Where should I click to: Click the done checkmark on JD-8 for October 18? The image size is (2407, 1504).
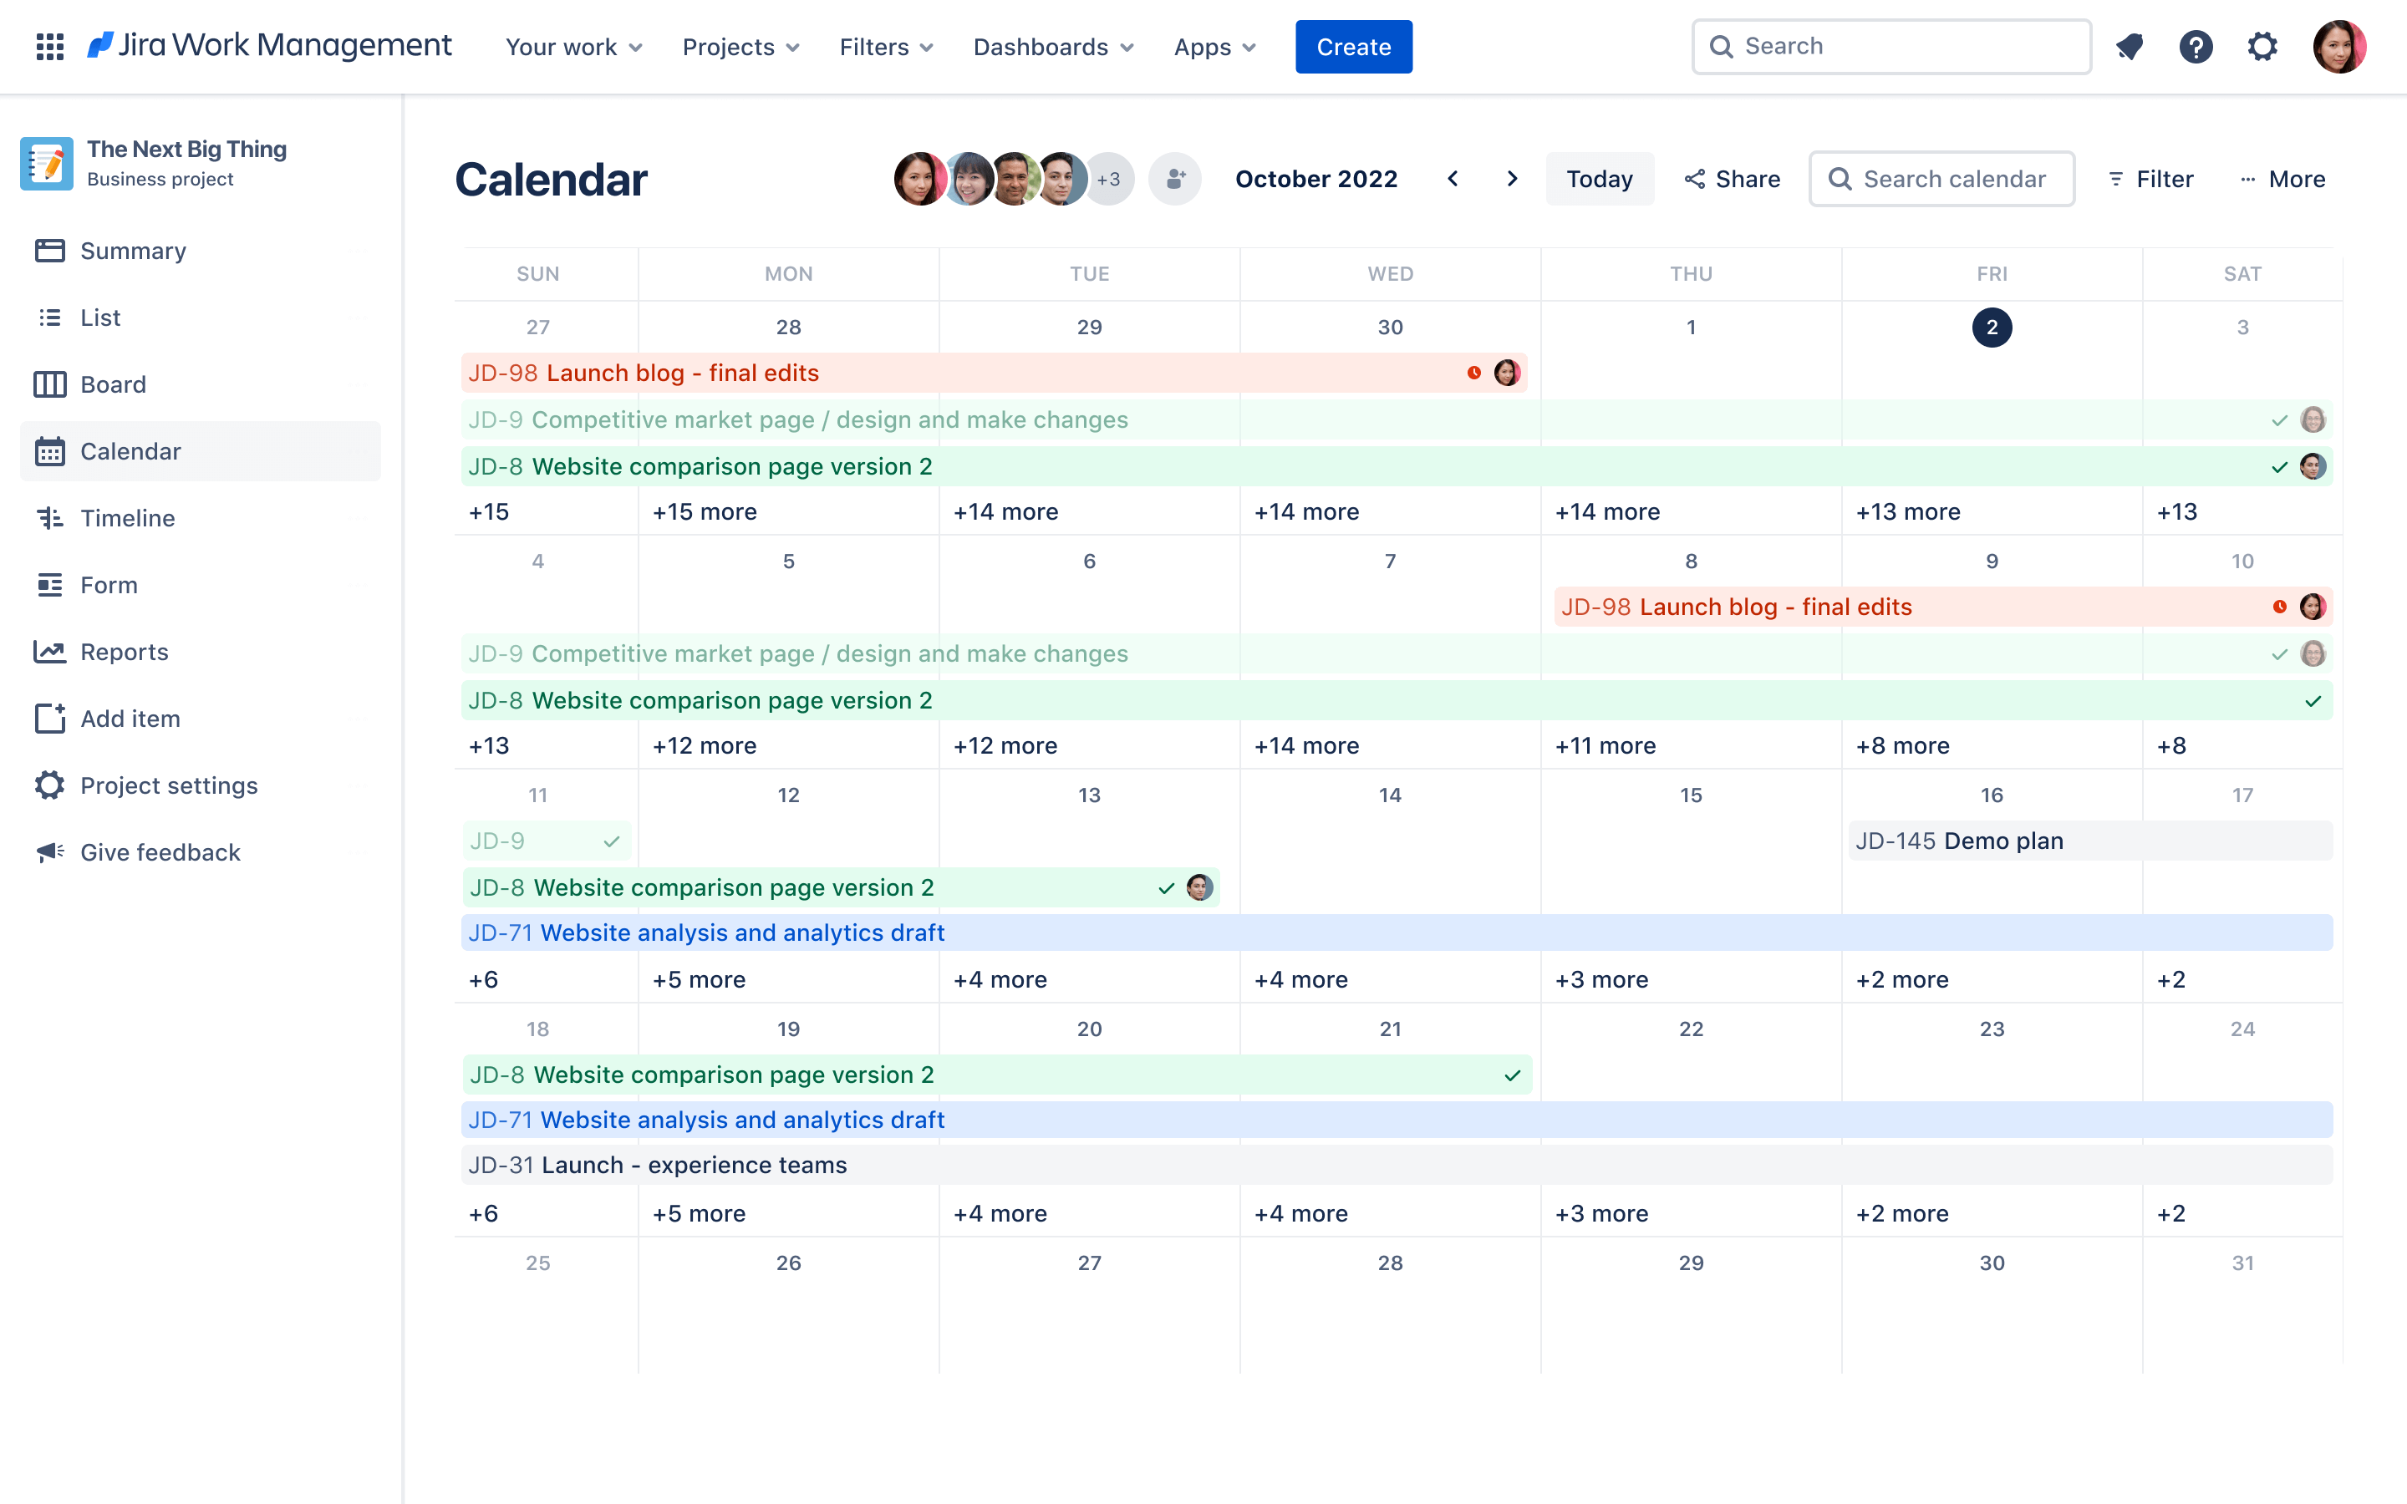pos(1512,1075)
